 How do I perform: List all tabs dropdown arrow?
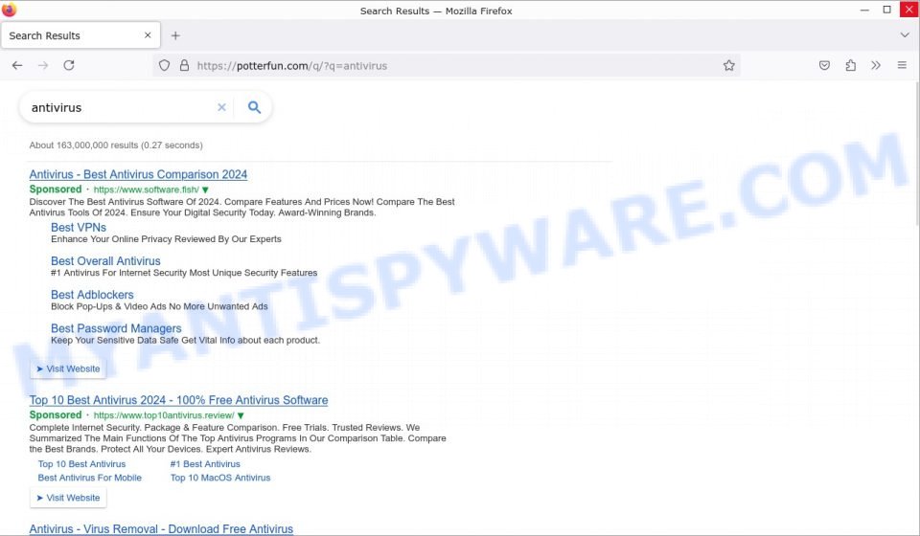coord(904,35)
